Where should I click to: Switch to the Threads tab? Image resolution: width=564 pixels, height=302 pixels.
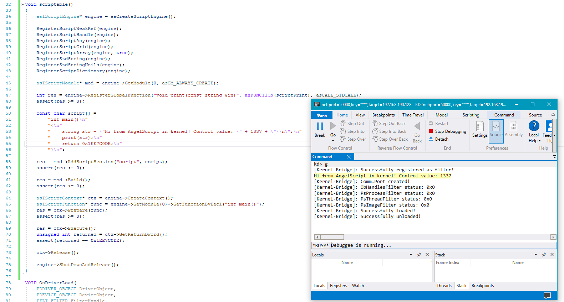tap(444, 286)
